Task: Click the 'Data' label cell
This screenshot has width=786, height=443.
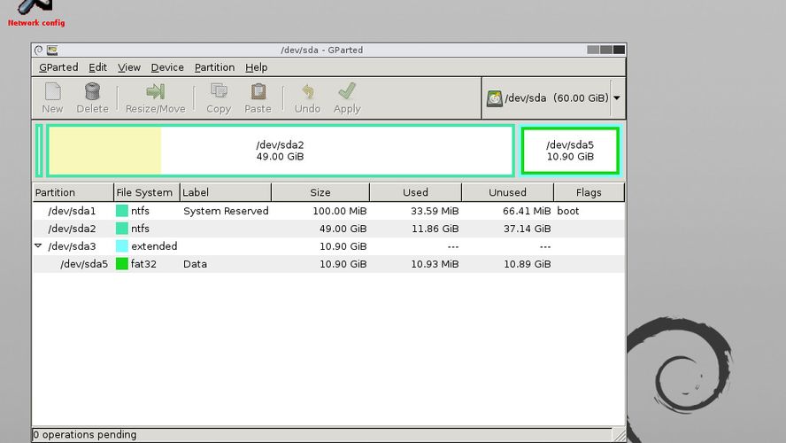Action: pyautogui.click(x=195, y=263)
